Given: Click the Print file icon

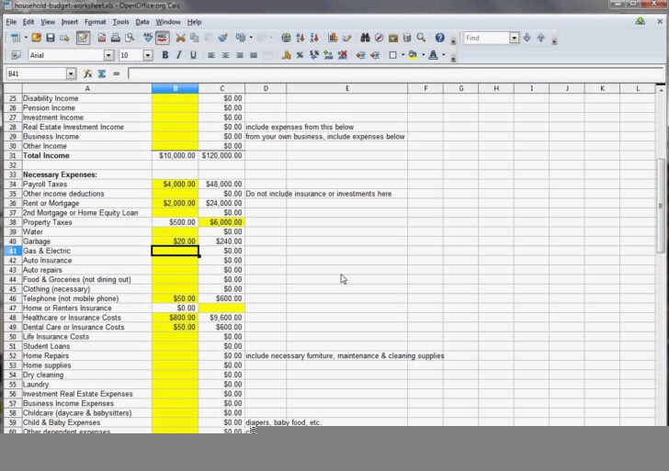Looking at the screenshot, I should (116, 38).
